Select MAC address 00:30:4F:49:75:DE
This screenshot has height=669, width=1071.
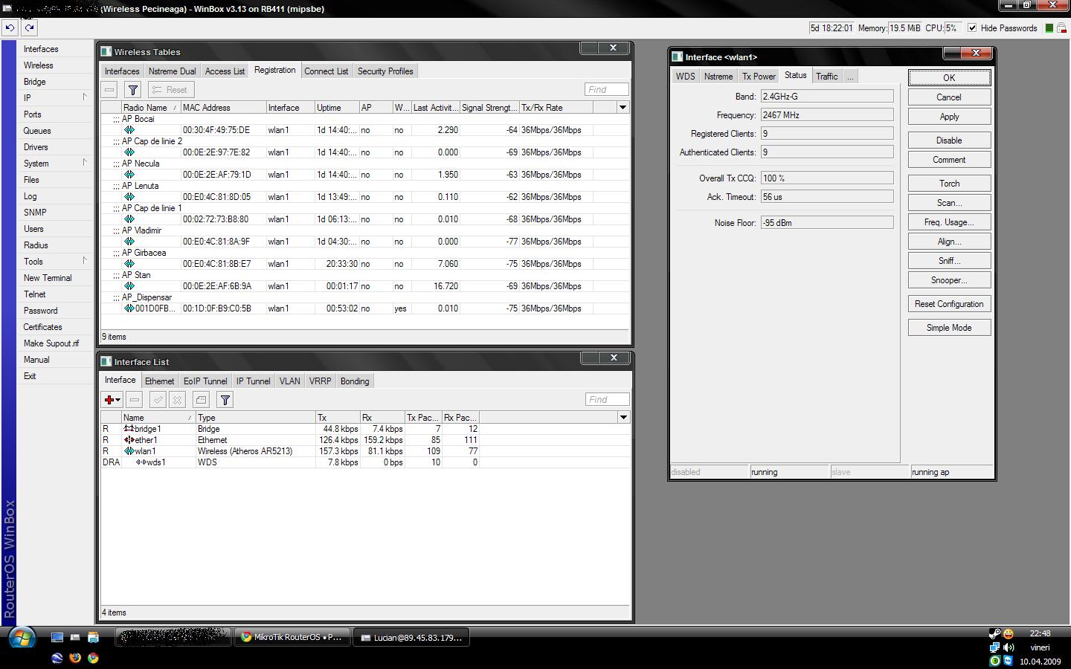pos(216,130)
